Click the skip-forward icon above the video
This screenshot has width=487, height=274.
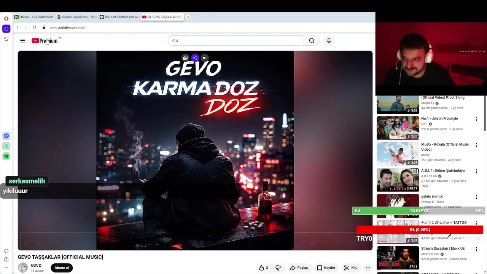pyautogui.click(x=204, y=58)
